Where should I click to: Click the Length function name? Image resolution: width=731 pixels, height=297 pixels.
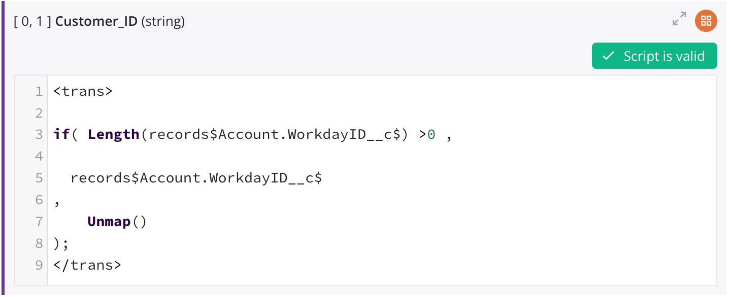click(113, 134)
